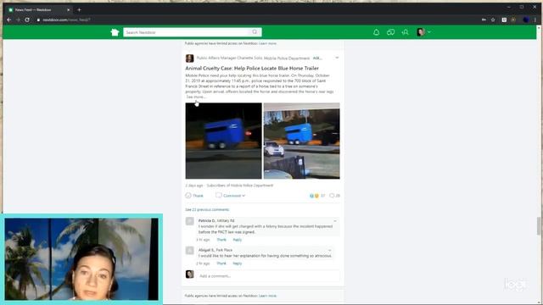The height and width of the screenshot is (305, 543).
Task: Open options chevron on Abigail's comment
Action: pyautogui.click(x=330, y=250)
